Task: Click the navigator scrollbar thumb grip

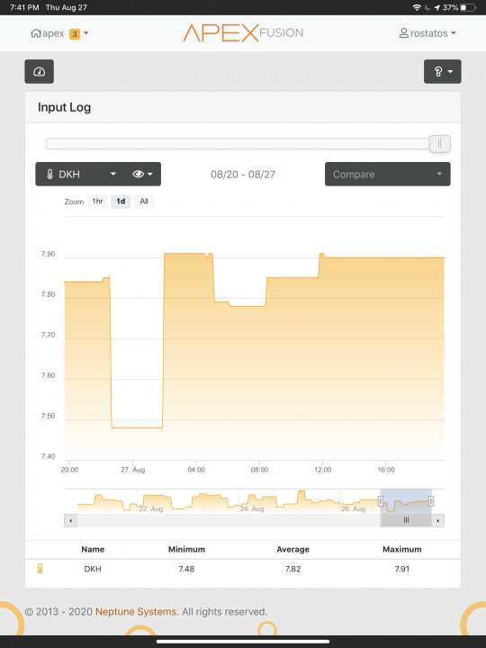Action: (406, 521)
